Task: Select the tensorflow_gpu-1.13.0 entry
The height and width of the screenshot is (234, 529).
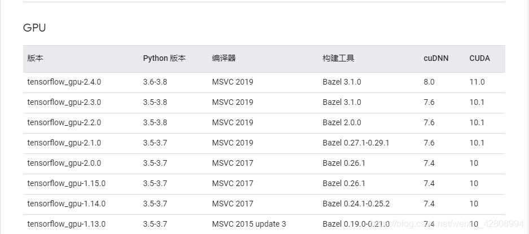Action: click(67, 224)
